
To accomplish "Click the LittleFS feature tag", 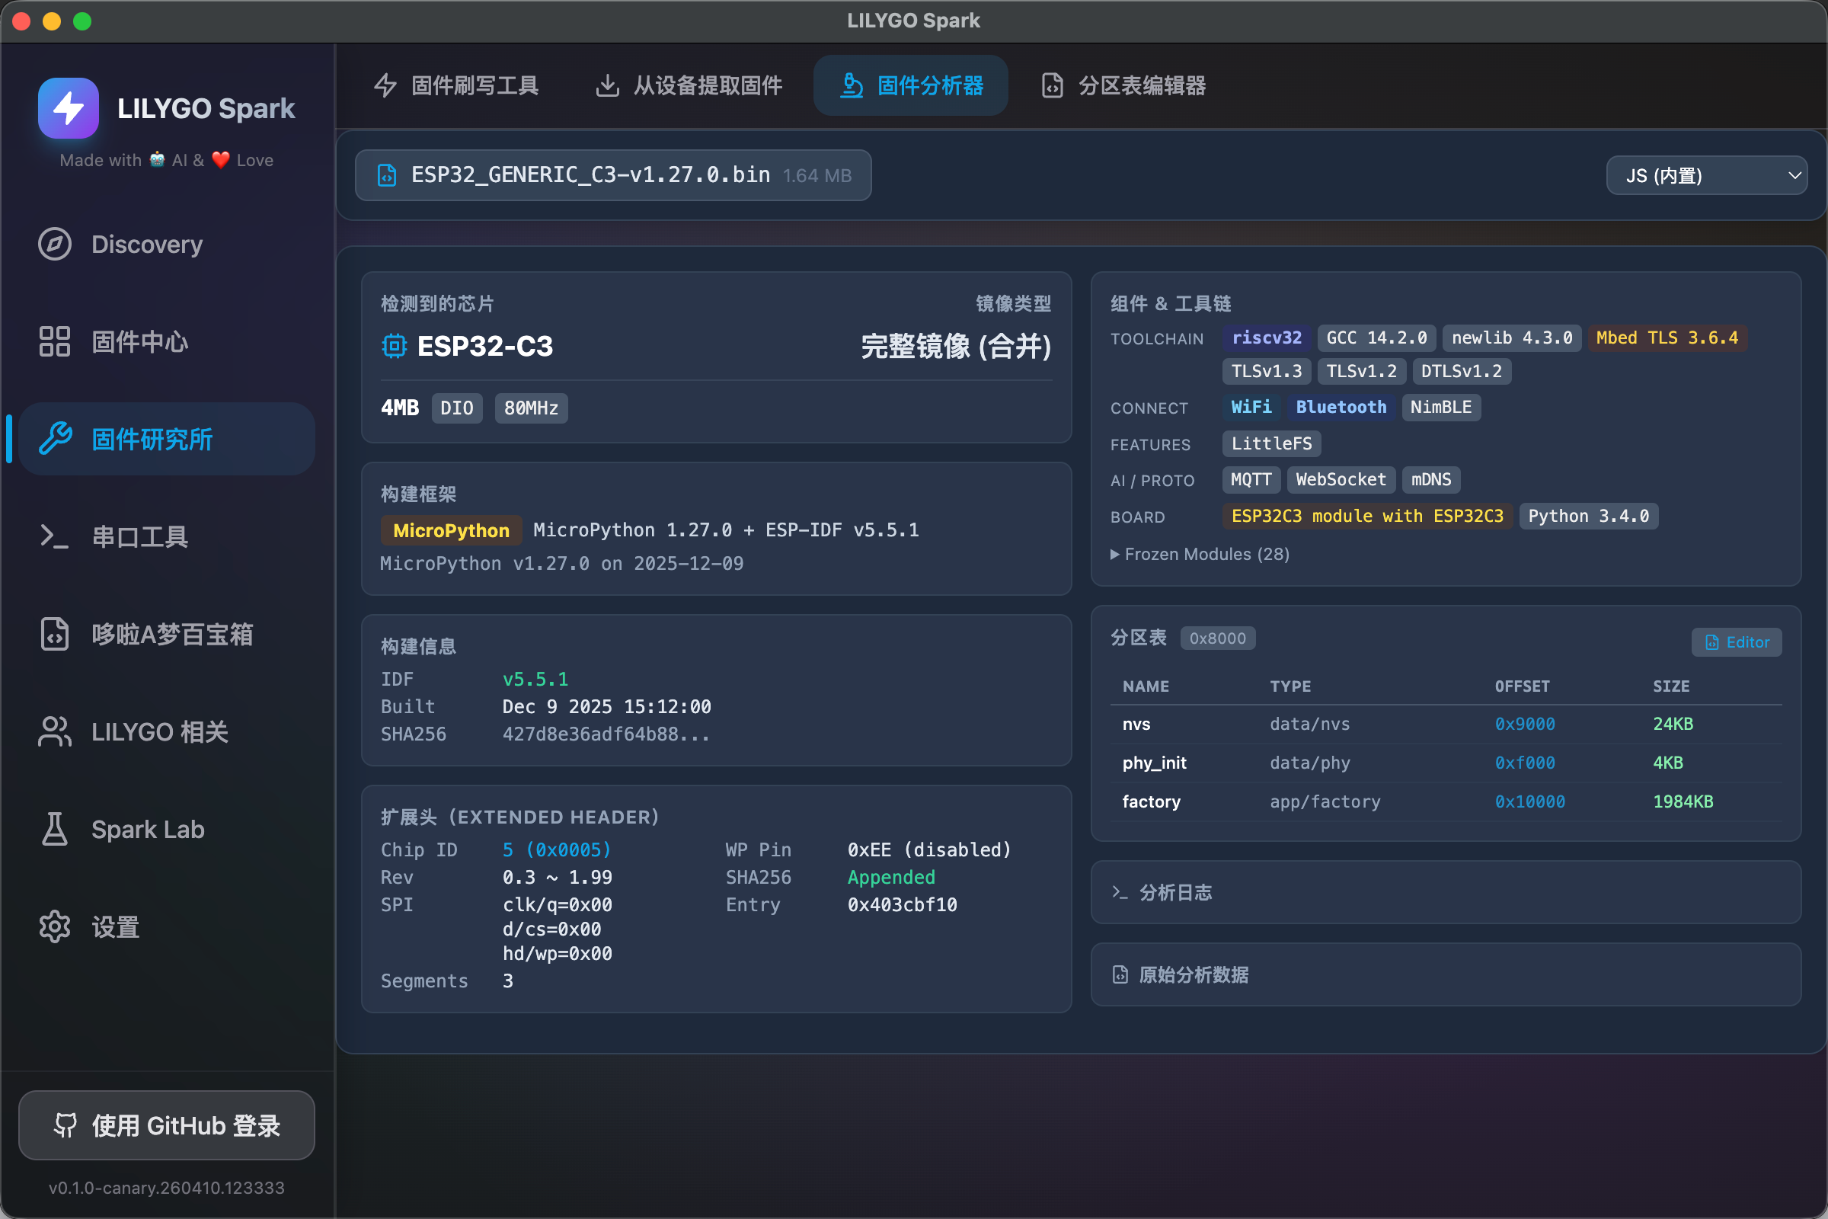I will click(x=1271, y=444).
